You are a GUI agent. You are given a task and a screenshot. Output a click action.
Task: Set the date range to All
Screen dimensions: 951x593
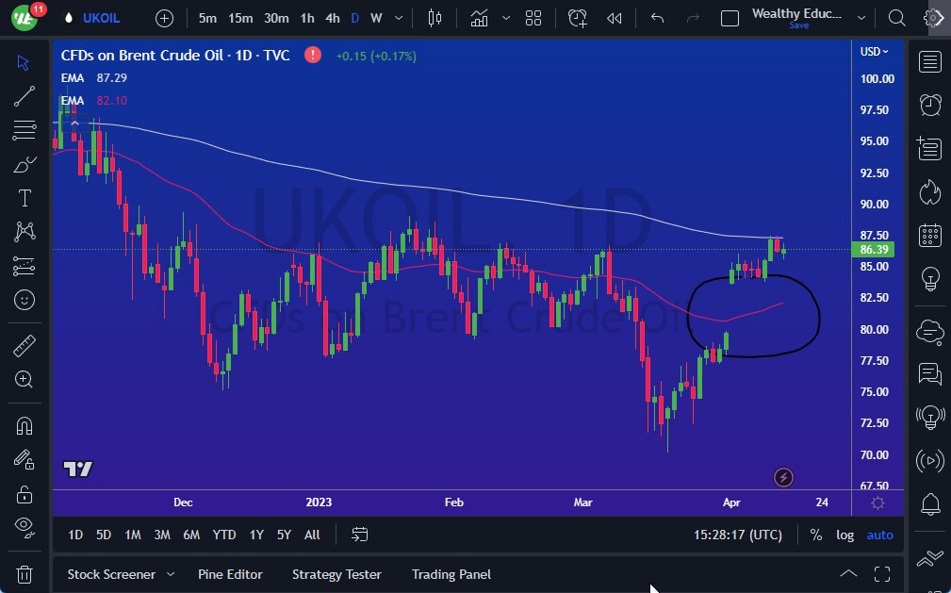312,535
